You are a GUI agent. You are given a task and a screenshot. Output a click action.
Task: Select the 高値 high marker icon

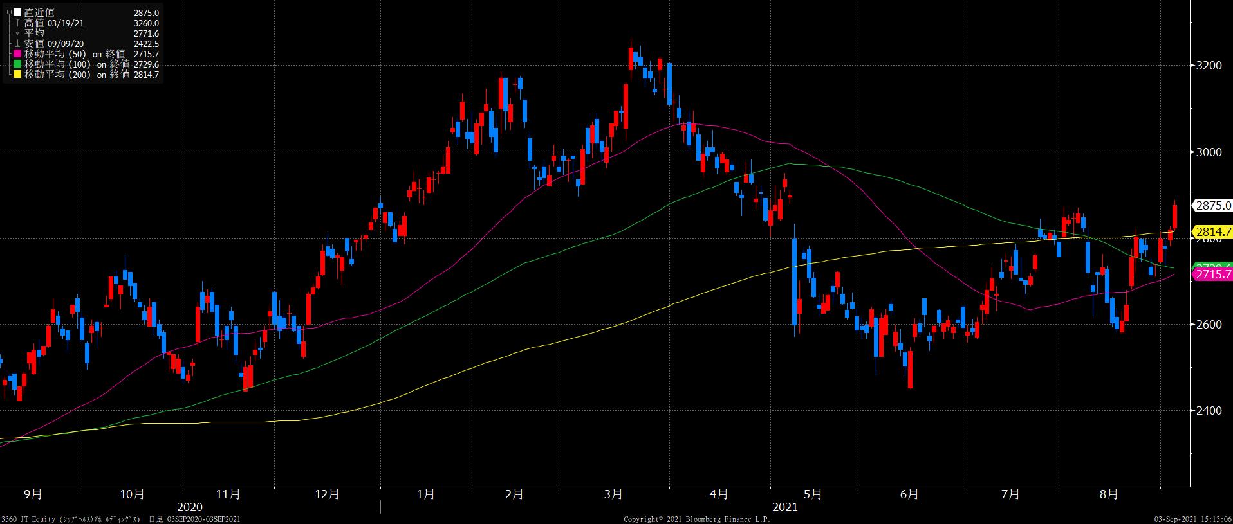pos(17,23)
